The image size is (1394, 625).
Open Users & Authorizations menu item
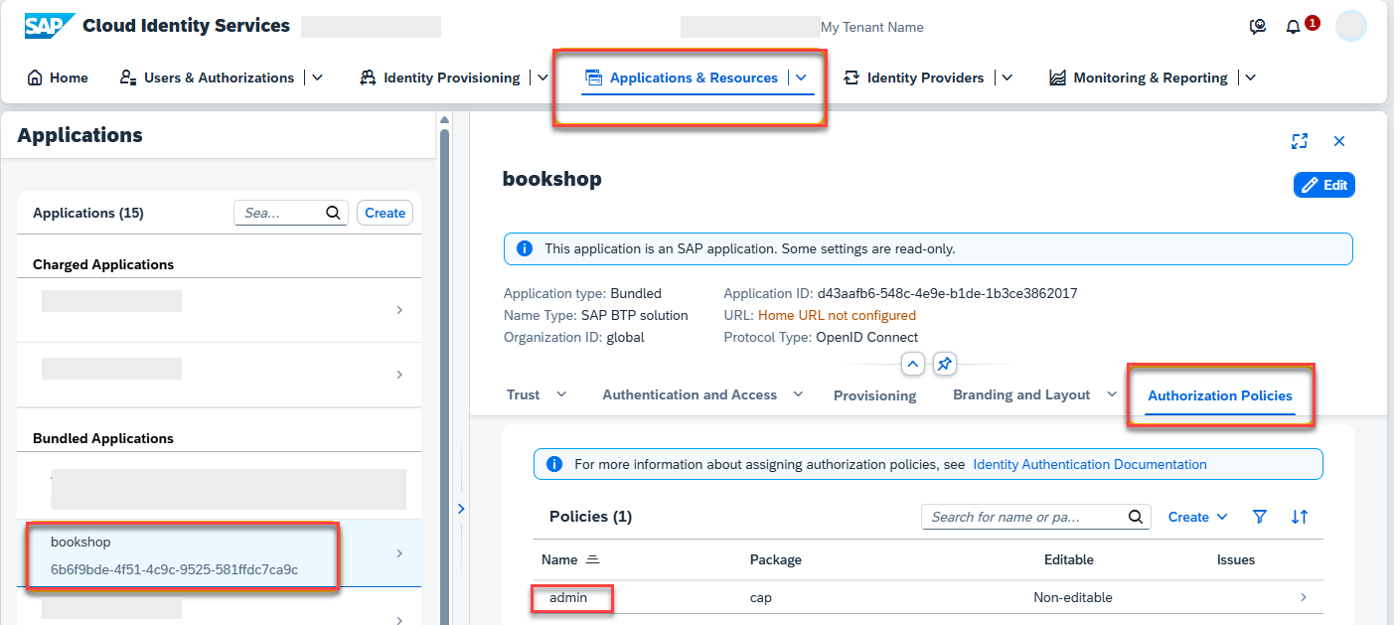pyautogui.click(x=207, y=78)
